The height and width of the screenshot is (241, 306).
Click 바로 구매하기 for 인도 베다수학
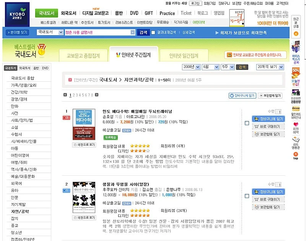(269, 126)
